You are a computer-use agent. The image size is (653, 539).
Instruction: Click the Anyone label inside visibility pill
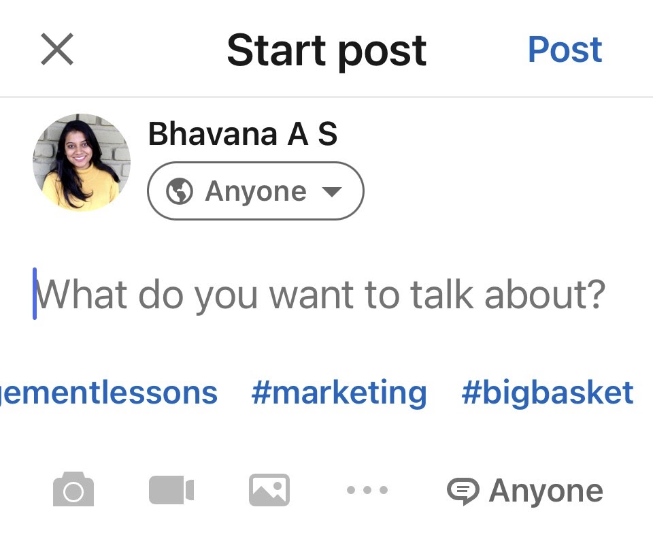(256, 192)
